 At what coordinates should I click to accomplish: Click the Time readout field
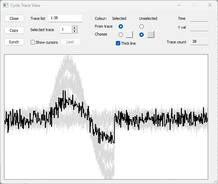(x=199, y=18)
